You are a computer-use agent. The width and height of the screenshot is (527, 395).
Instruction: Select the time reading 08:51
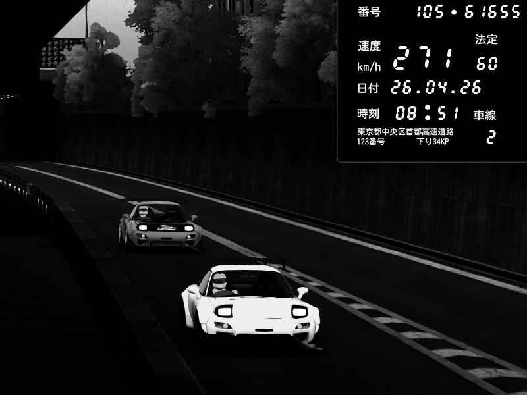[x=427, y=112]
